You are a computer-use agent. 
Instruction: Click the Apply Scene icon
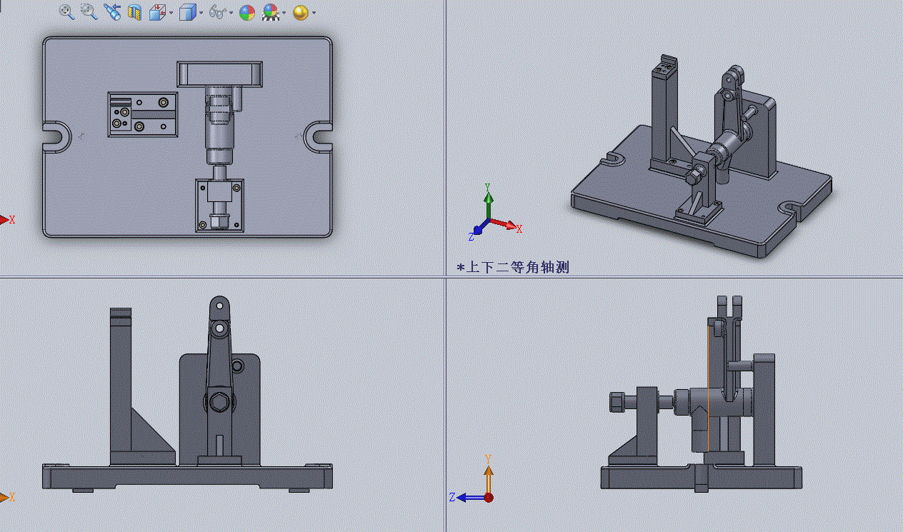[x=270, y=12]
